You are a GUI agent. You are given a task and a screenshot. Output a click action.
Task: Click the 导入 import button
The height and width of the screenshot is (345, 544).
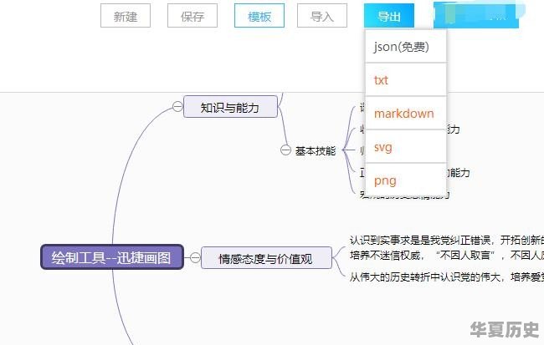[x=322, y=16]
